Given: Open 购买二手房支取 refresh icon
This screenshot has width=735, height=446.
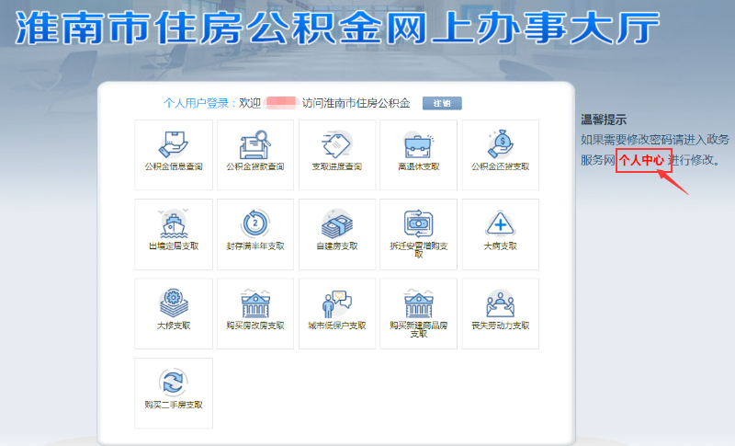Looking at the screenshot, I should point(173,383).
